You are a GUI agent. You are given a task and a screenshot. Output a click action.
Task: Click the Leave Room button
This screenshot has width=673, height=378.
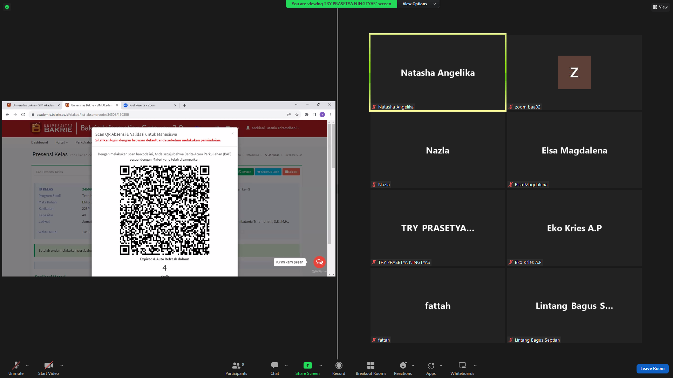652,369
